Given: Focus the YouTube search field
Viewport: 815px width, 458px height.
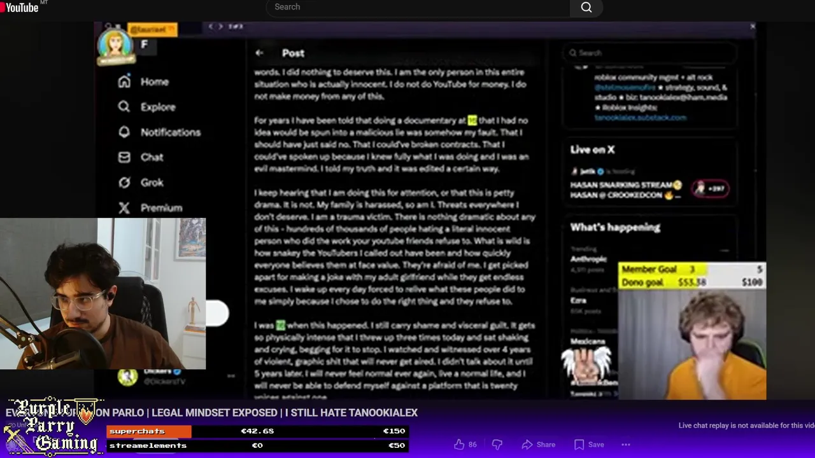Looking at the screenshot, I should [418, 7].
